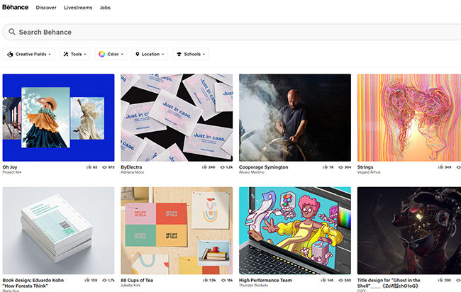Viewport: 461px width, 292px height.
Task: Click the Oh Joy project title
Action: click(x=10, y=167)
